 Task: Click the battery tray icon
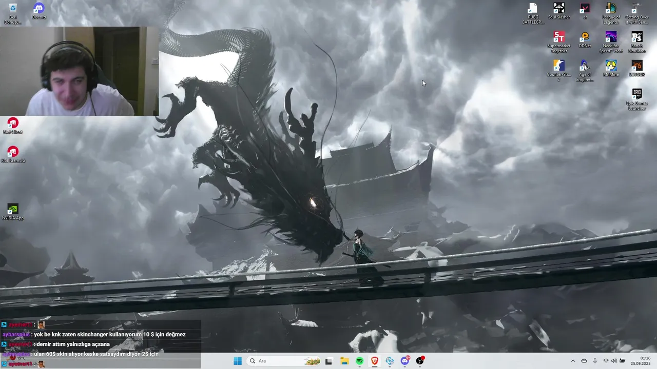[x=622, y=361]
